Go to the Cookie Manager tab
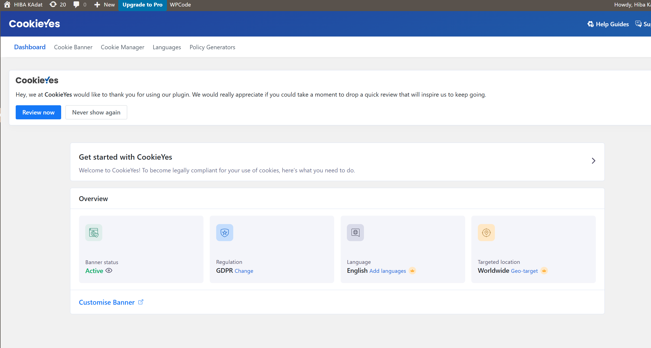The image size is (651, 348). (x=123, y=47)
